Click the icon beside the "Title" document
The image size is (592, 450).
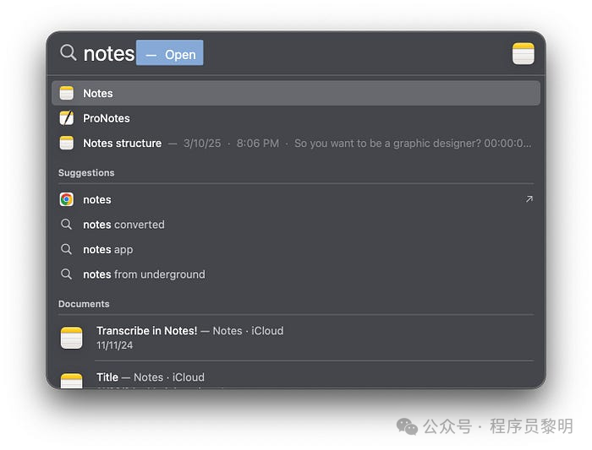[x=71, y=380]
